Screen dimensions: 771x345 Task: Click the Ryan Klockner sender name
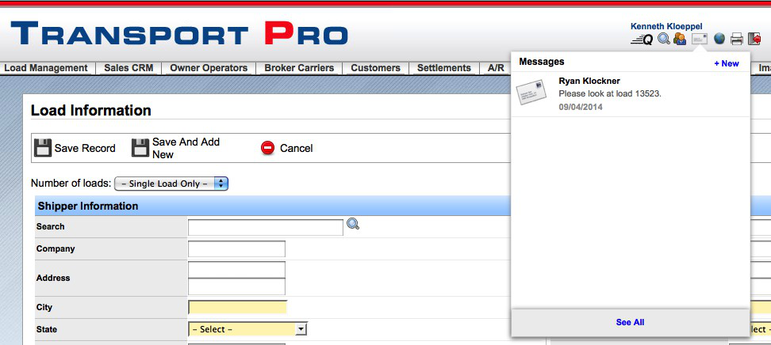589,81
